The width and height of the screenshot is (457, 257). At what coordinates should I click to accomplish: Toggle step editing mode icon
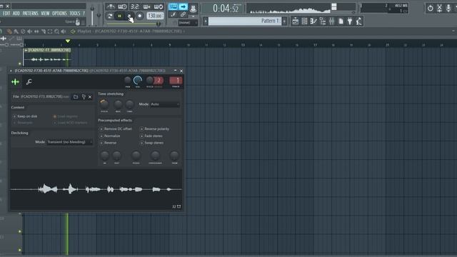(174, 14)
